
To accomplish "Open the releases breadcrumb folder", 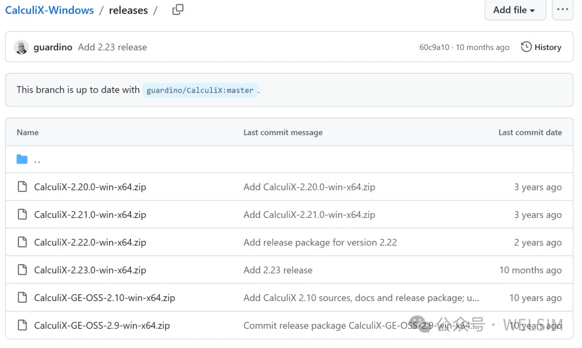I will coord(128,10).
